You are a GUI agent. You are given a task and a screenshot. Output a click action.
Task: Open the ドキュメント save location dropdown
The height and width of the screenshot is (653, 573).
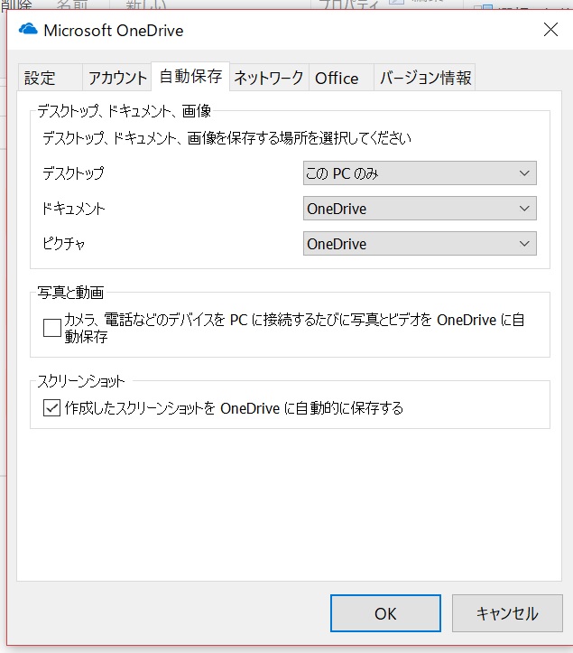420,209
